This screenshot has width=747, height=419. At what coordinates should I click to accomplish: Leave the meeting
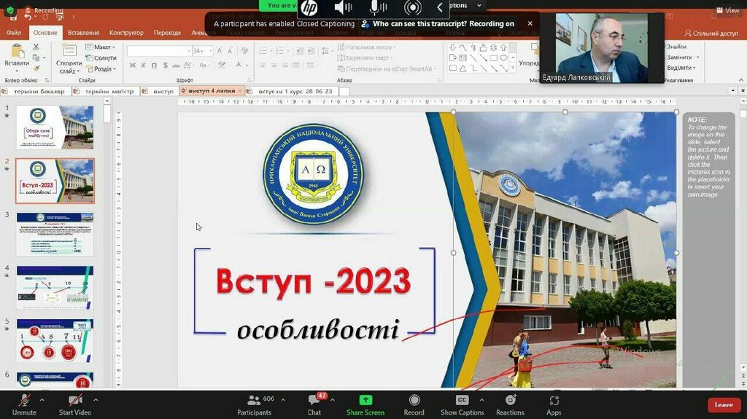(724, 404)
